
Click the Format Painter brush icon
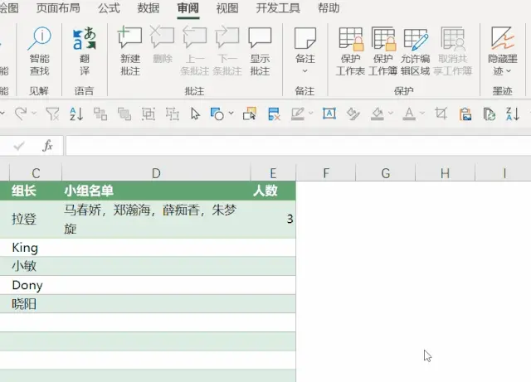[x=353, y=114]
